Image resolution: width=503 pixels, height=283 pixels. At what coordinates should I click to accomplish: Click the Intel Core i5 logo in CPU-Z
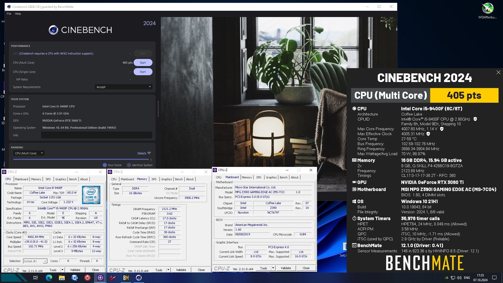tap(91, 195)
